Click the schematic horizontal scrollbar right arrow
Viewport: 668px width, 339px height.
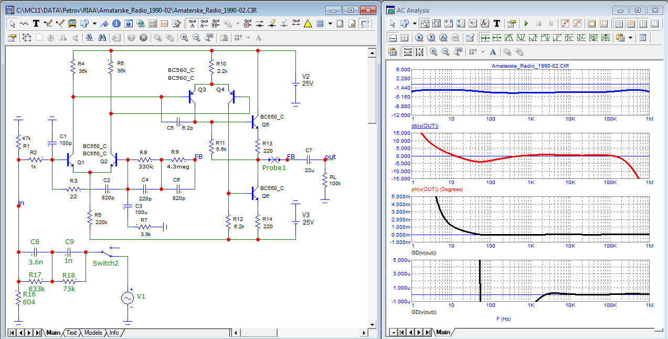[x=364, y=333]
